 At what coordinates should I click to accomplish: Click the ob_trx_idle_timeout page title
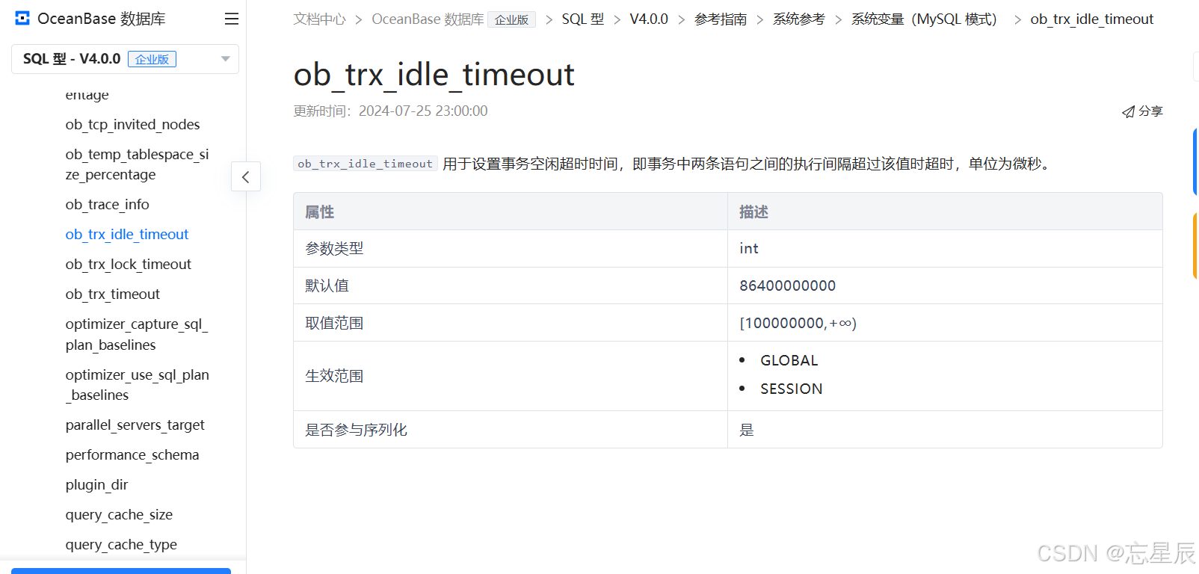[434, 75]
